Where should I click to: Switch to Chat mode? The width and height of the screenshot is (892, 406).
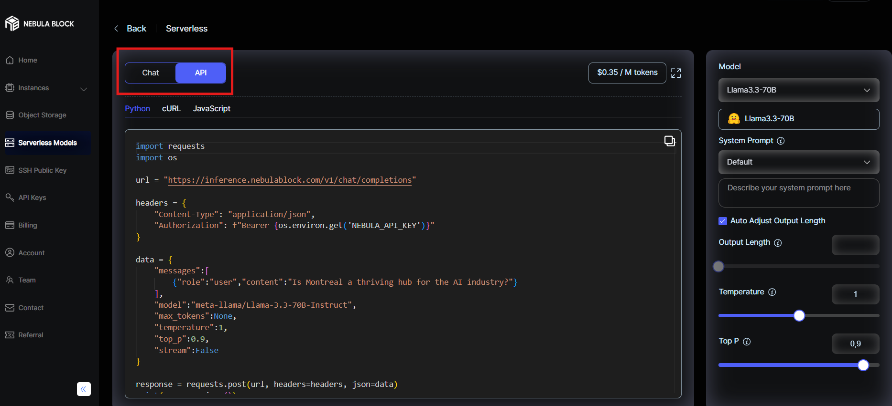[151, 73]
